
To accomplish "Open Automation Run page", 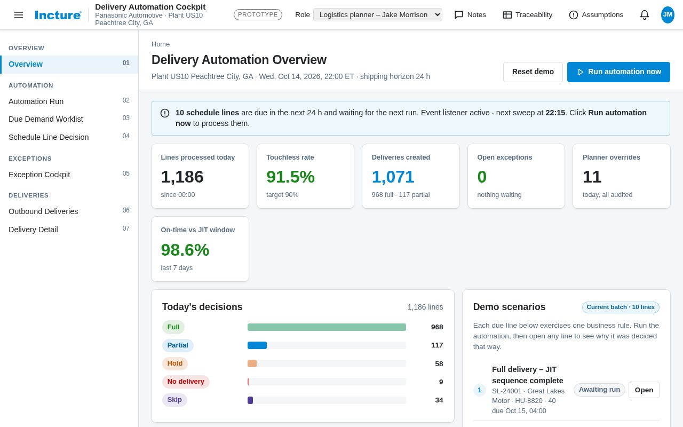I will pos(69,101).
